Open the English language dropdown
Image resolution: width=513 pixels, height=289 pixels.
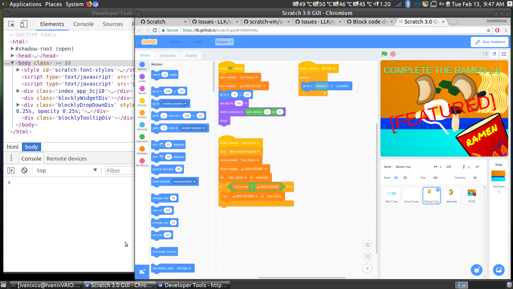224,42
